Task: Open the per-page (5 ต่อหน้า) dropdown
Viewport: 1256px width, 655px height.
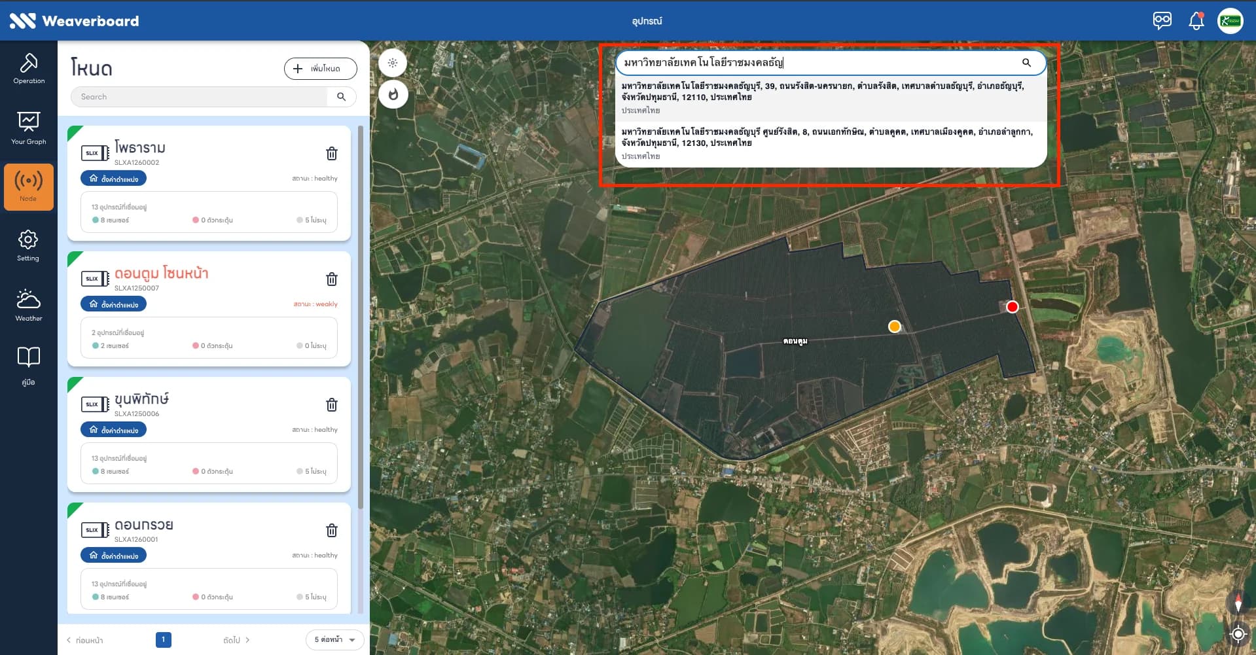Action: point(334,640)
